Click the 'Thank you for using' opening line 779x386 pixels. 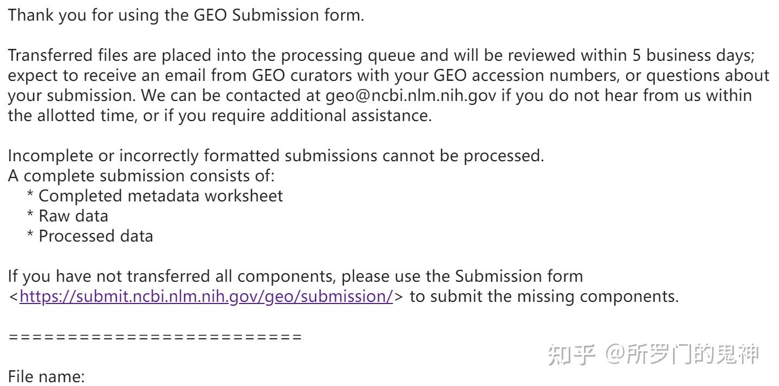tap(186, 15)
